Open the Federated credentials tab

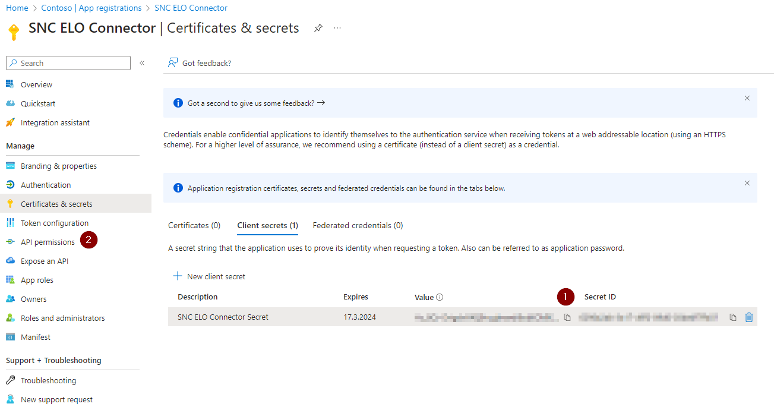point(357,225)
